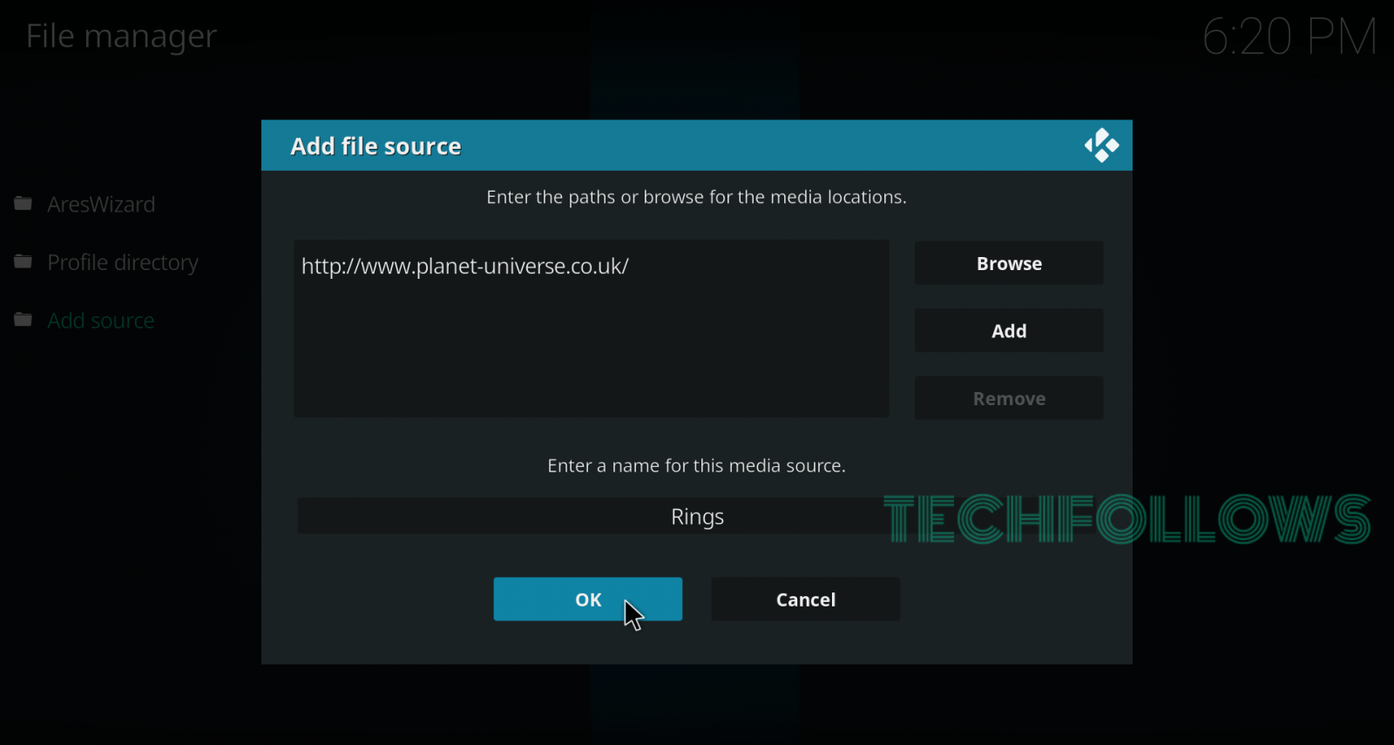Cancel the Add file source dialog

tap(806, 599)
